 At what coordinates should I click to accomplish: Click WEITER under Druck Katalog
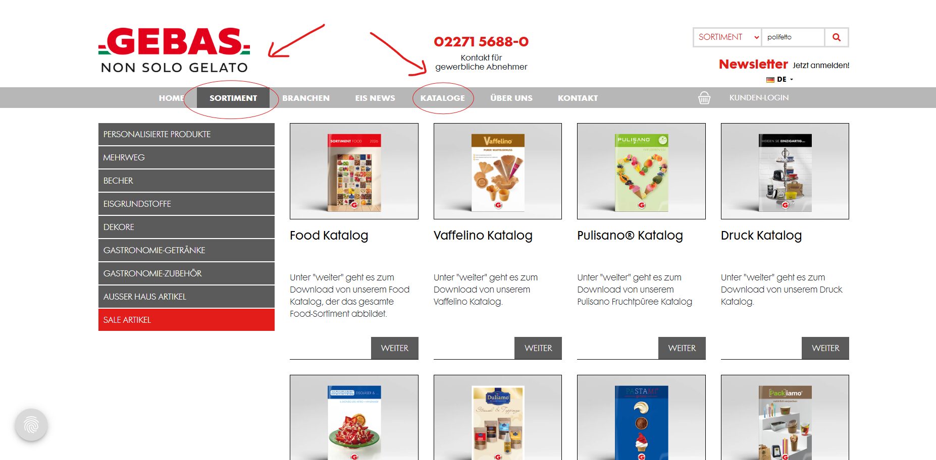[x=825, y=348]
